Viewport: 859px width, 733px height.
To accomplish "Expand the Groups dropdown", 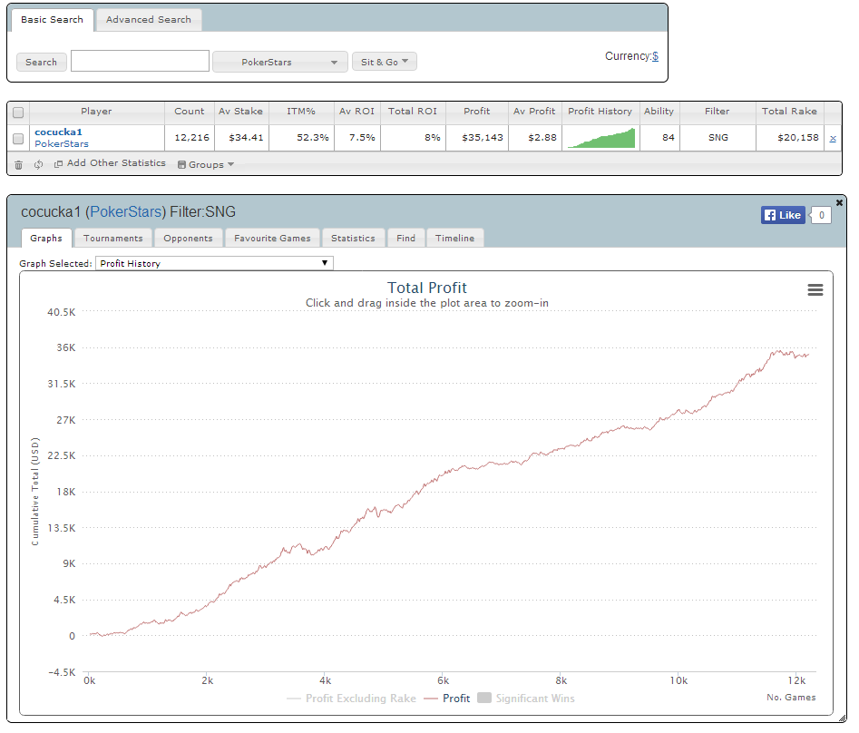I will coord(206,164).
